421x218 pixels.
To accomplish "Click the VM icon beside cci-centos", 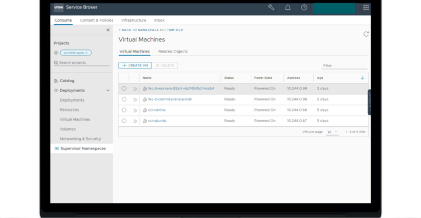I will pyautogui.click(x=145, y=110).
